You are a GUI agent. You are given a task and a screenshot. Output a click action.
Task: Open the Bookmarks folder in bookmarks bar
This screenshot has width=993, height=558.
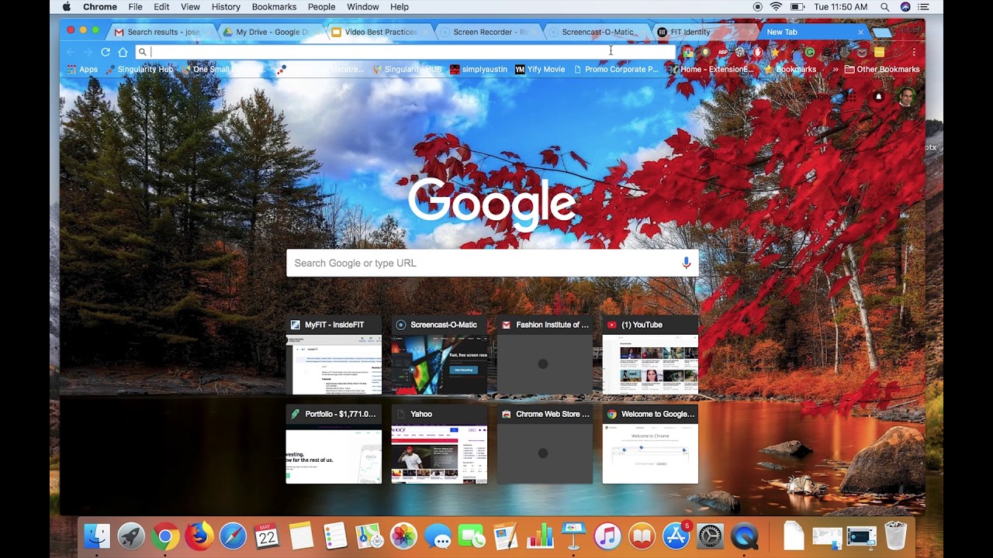[791, 69]
